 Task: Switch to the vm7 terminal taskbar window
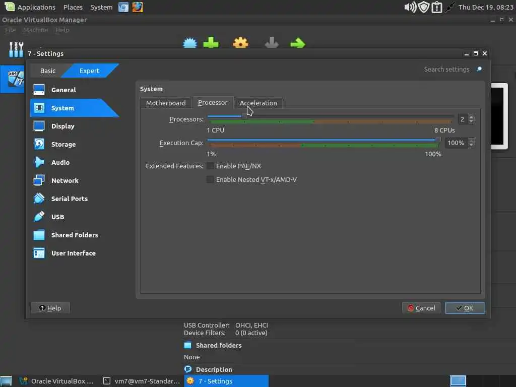click(x=142, y=381)
